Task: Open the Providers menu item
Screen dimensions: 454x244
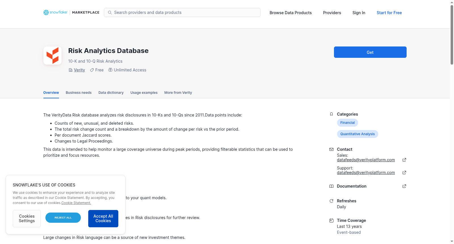Action: point(332,13)
